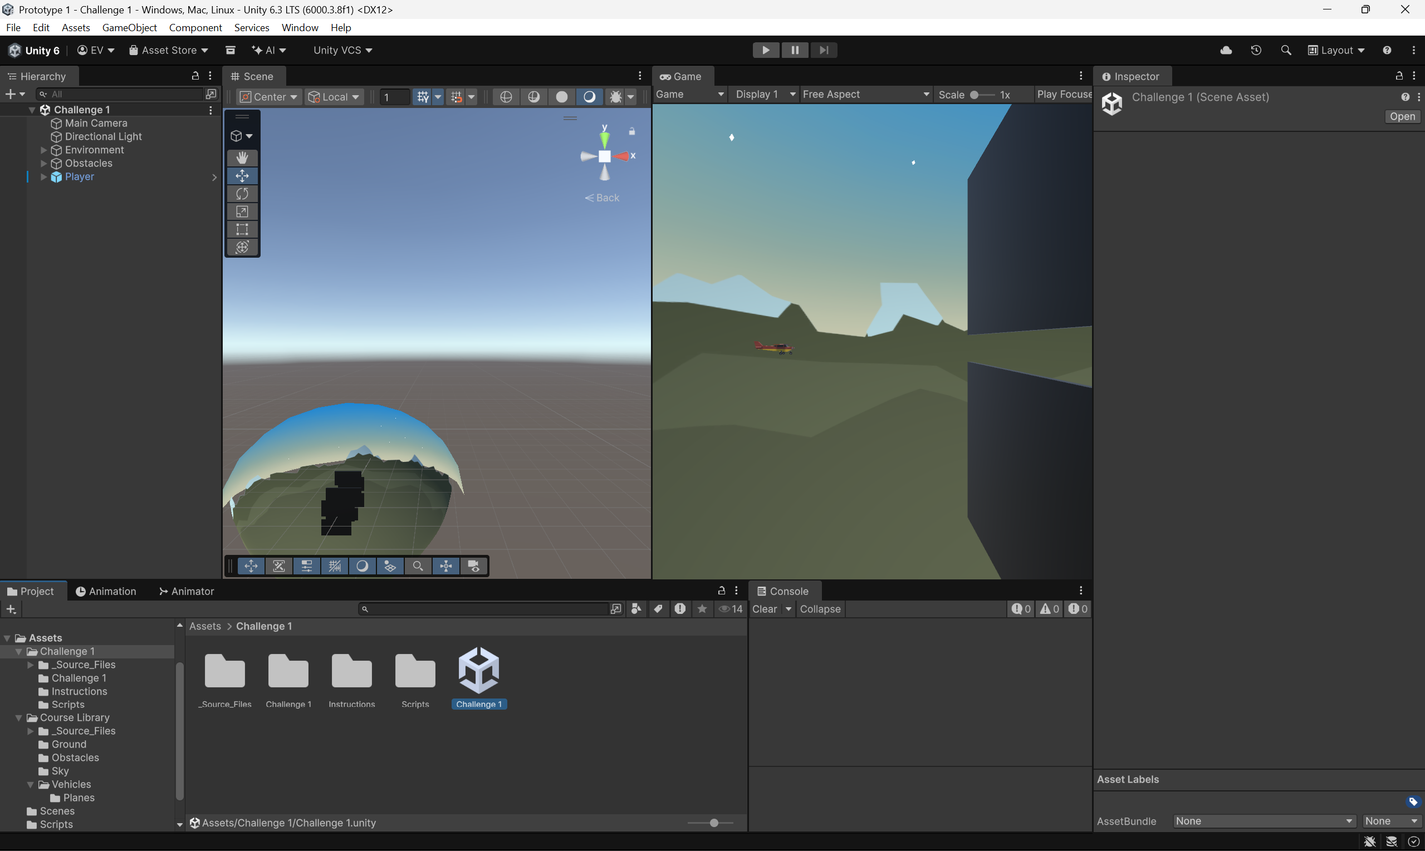Open Undo History clock icon
Screen dimensions: 1425x851
(x=1256, y=50)
